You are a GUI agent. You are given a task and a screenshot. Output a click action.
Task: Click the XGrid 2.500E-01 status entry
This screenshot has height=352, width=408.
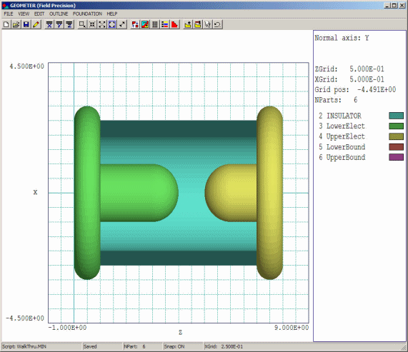click(224, 346)
